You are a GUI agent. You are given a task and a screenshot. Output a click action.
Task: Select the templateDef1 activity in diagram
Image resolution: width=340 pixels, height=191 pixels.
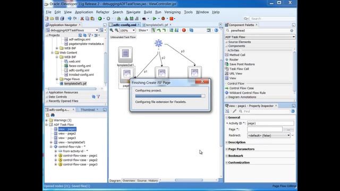125,55
